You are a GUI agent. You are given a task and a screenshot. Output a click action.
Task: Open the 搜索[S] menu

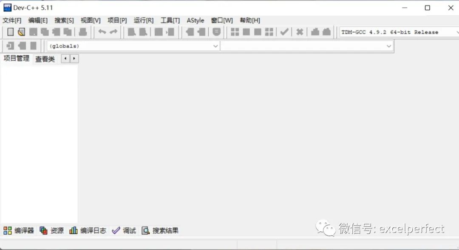coord(64,20)
